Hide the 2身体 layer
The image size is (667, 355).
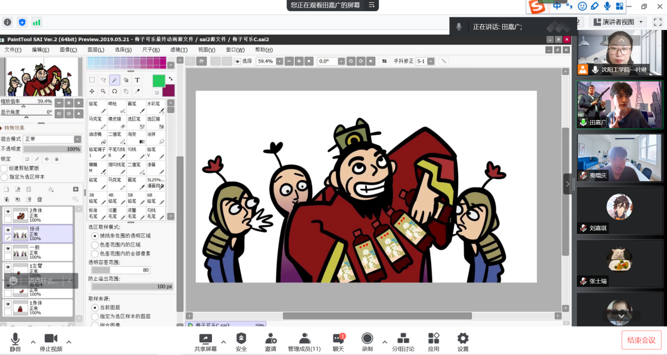(x=7, y=211)
